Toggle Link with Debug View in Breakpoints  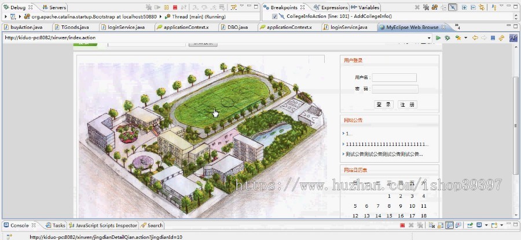(482, 7)
